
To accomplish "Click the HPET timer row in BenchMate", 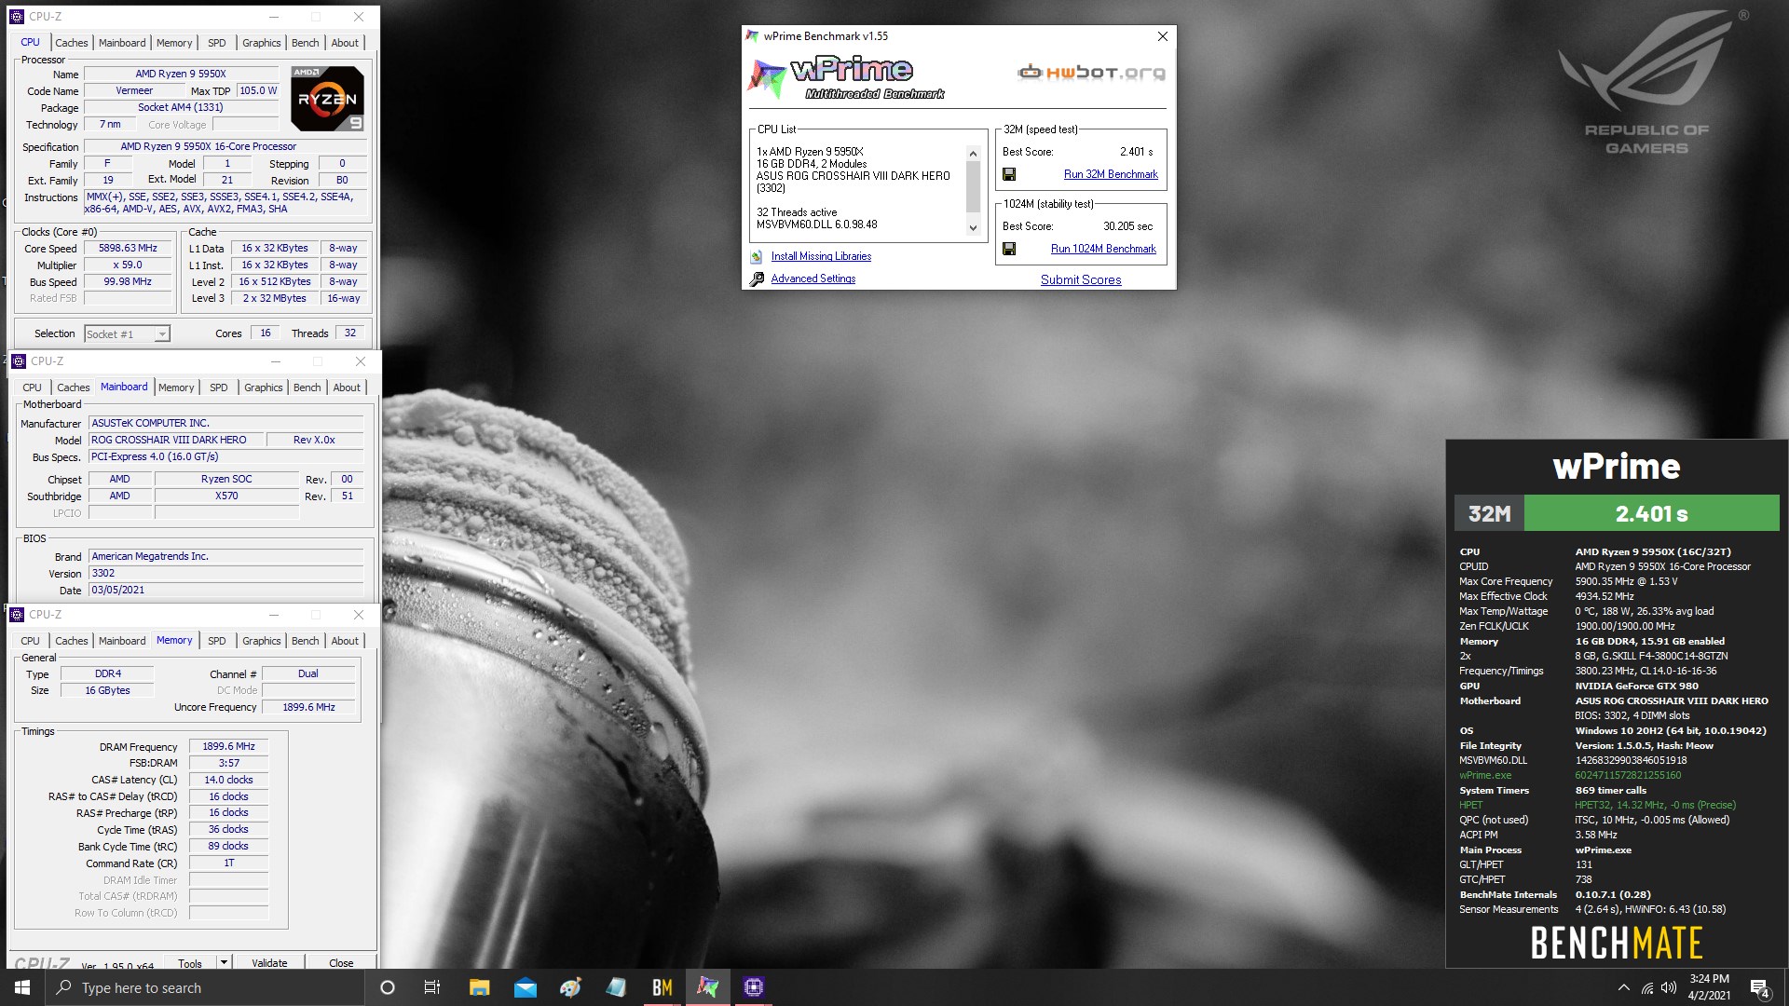I will [1597, 805].
